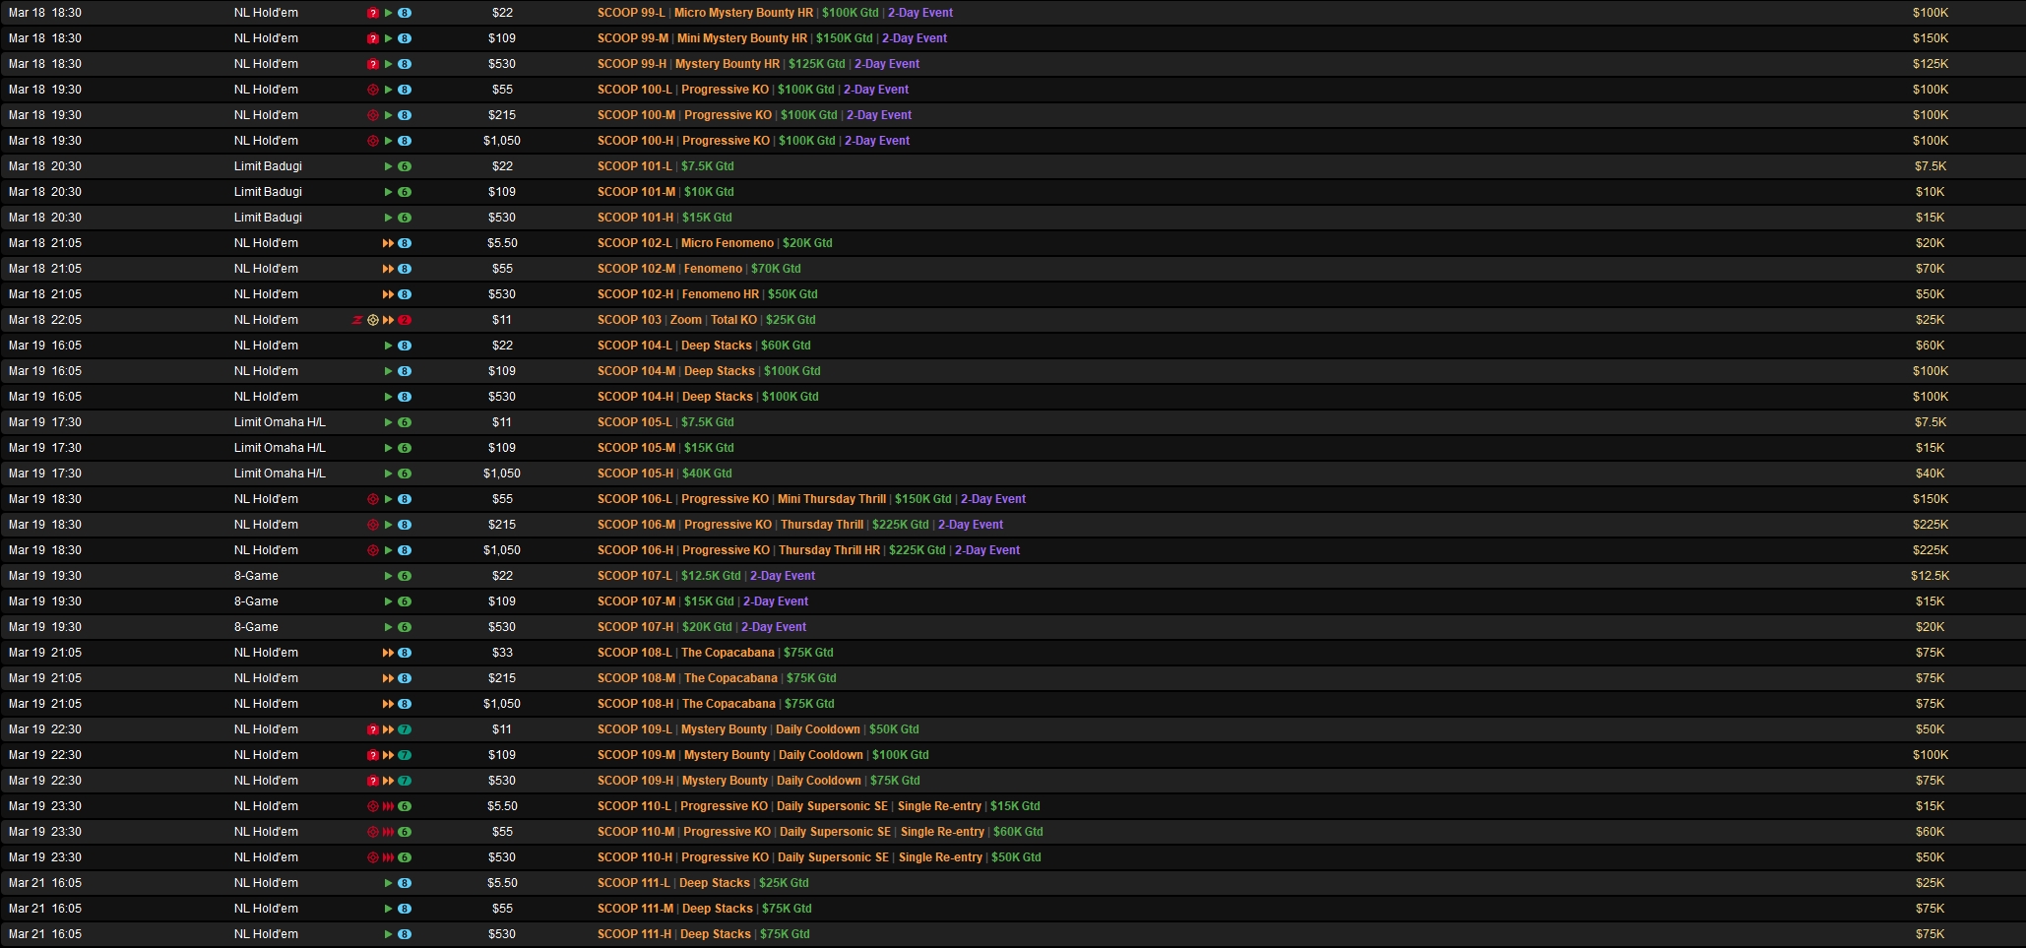2026x948 pixels.
Task: Click regular speed arrow on SCOOP 105-L row
Action: pyautogui.click(x=388, y=422)
